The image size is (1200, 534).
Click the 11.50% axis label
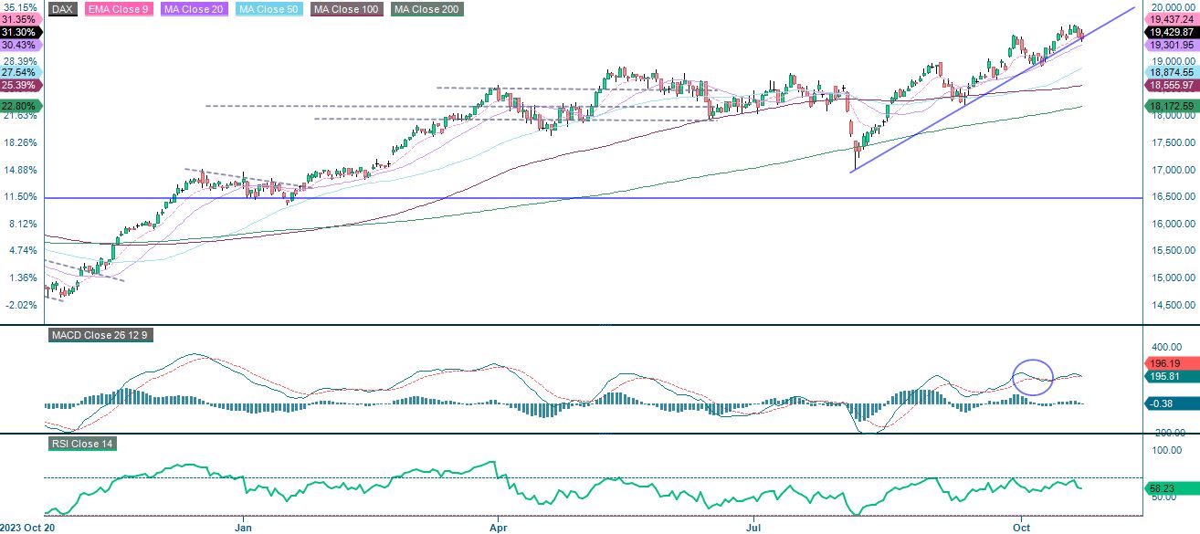click(x=19, y=197)
